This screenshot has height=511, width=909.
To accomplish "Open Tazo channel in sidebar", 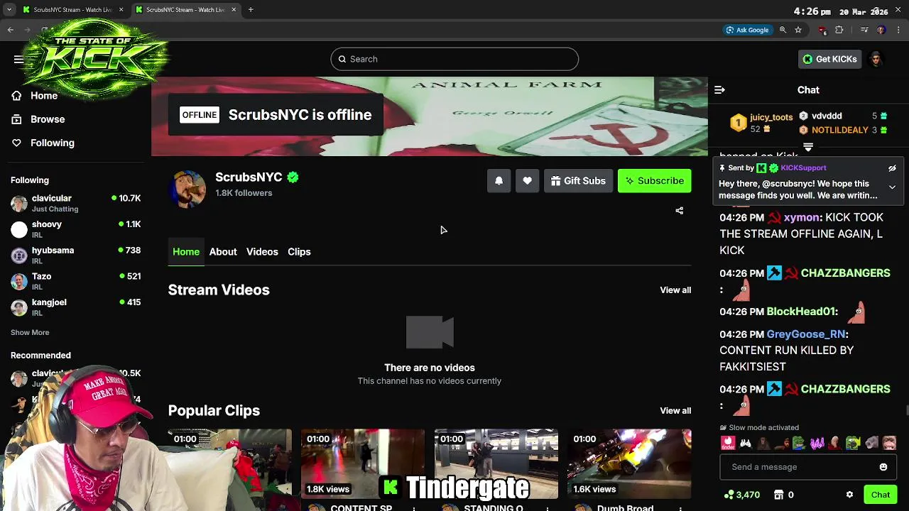I will pyautogui.click(x=76, y=281).
